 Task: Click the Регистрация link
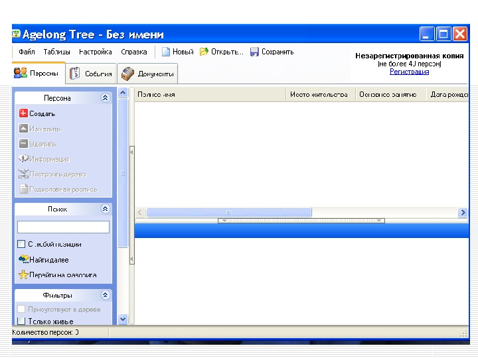coord(409,72)
